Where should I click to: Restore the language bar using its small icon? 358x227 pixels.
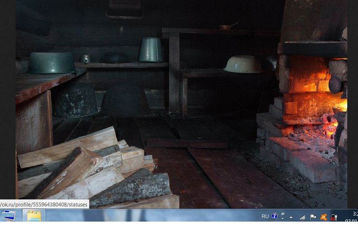[x=283, y=214]
